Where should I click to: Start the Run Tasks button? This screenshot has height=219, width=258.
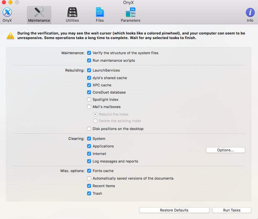pos(232,210)
